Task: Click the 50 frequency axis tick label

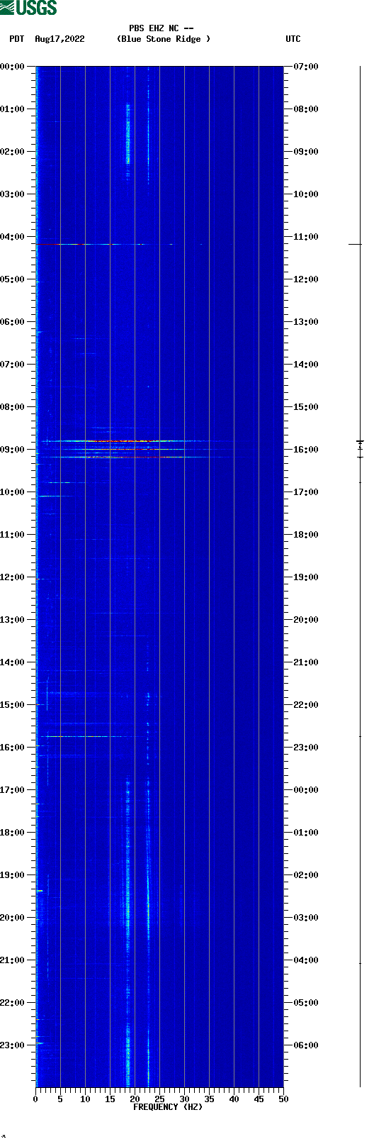Action: (x=283, y=1099)
